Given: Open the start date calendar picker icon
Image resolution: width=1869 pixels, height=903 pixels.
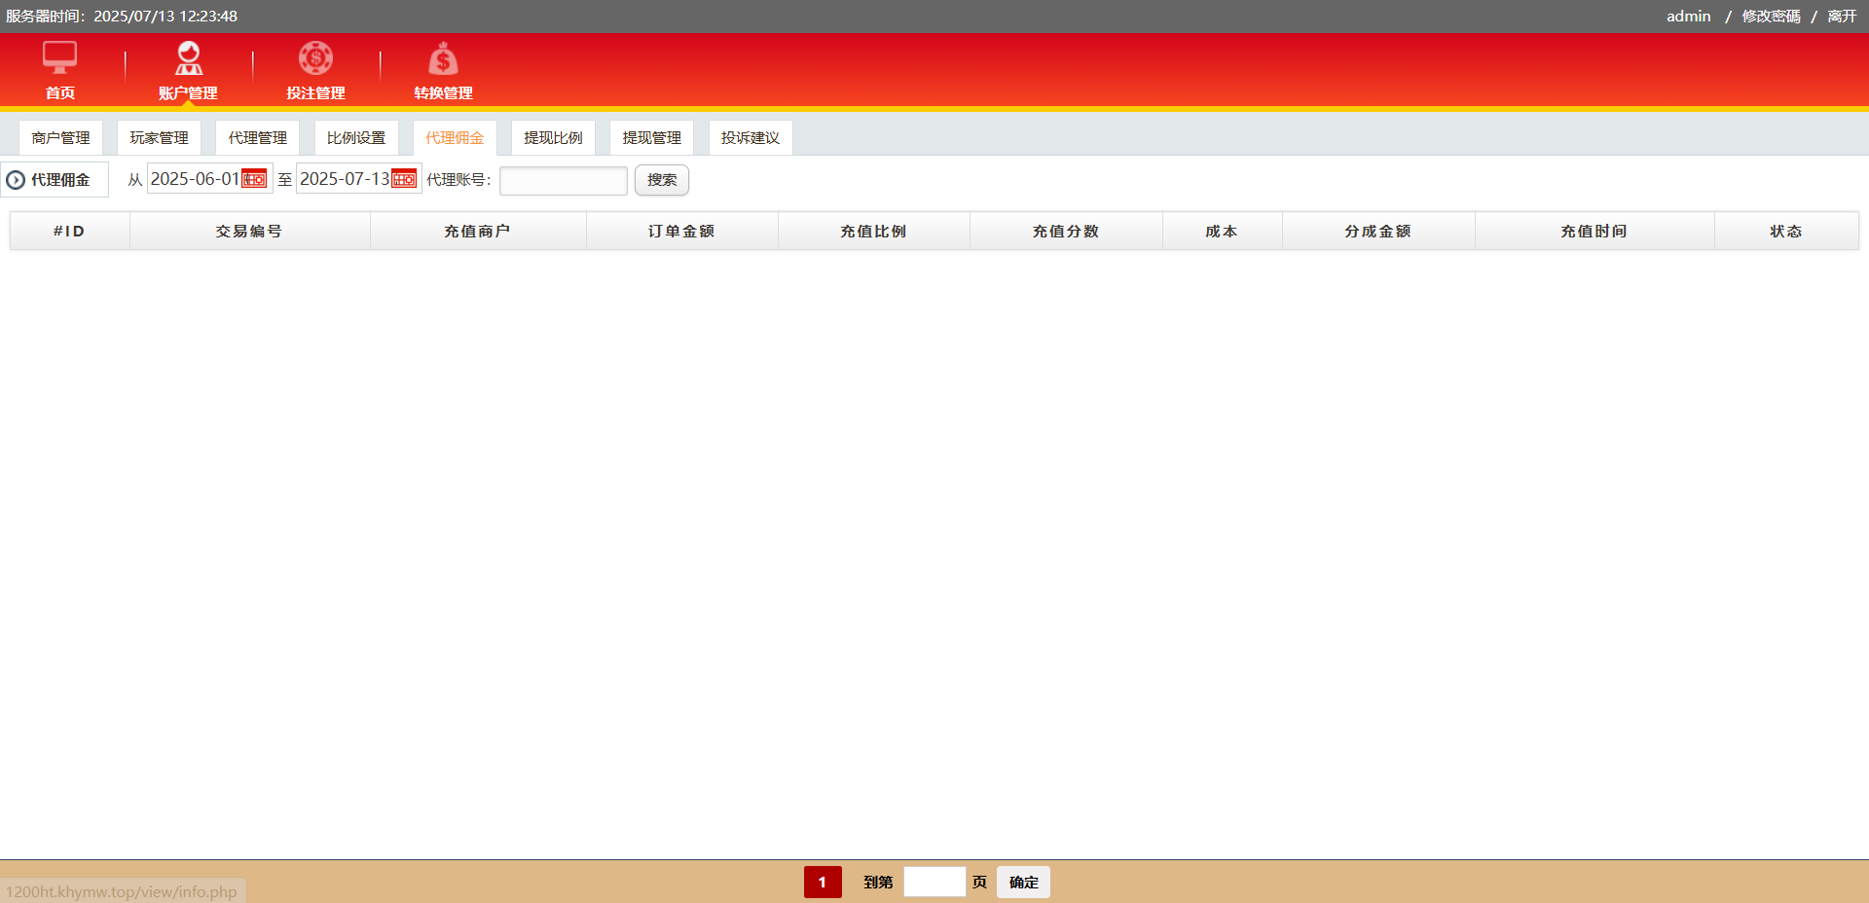Looking at the screenshot, I should [x=254, y=179].
